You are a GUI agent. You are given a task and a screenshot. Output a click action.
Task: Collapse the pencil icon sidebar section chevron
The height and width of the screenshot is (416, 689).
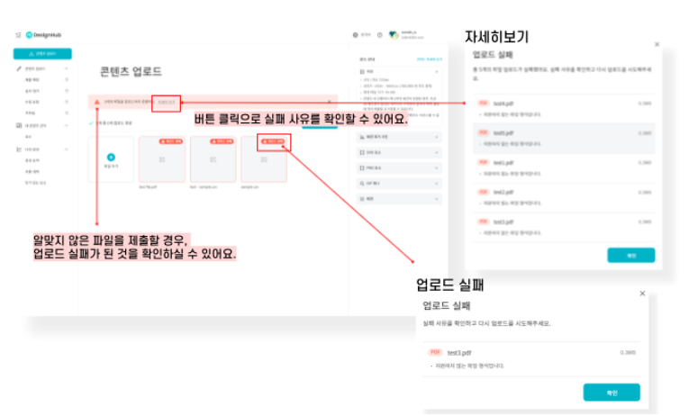coord(67,68)
